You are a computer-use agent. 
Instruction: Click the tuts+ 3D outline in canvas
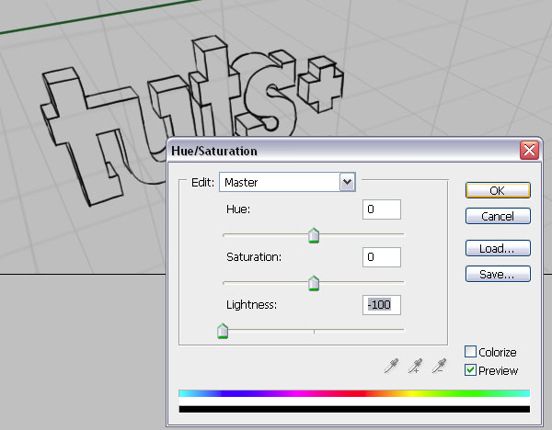pyautogui.click(x=192, y=119)
